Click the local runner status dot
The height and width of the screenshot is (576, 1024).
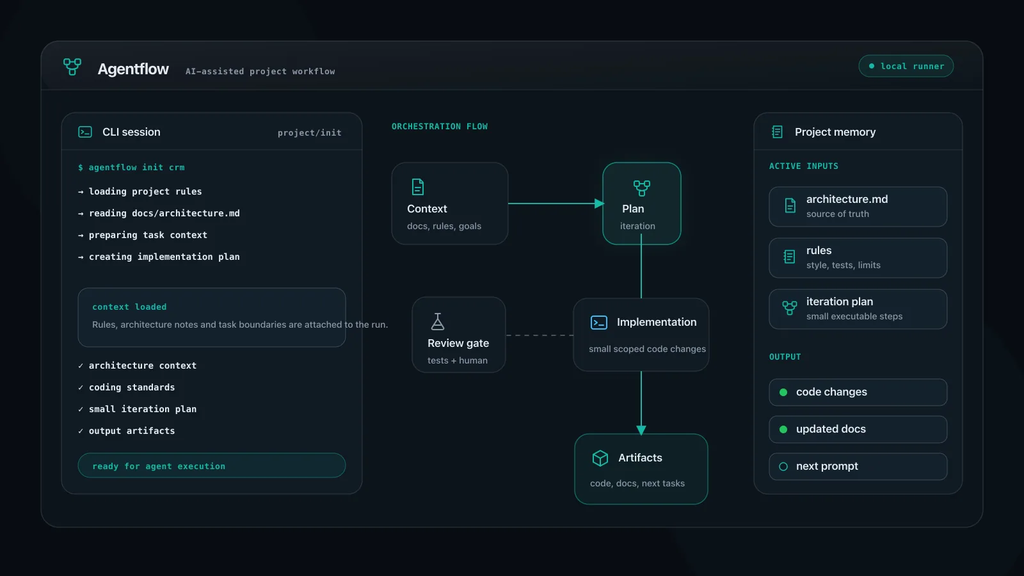pos(872,66)
